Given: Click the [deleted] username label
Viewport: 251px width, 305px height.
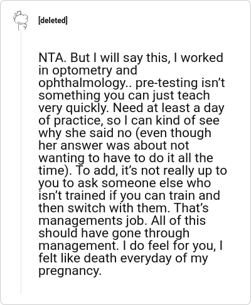Looking at the screenshot, I should [53, 21].
